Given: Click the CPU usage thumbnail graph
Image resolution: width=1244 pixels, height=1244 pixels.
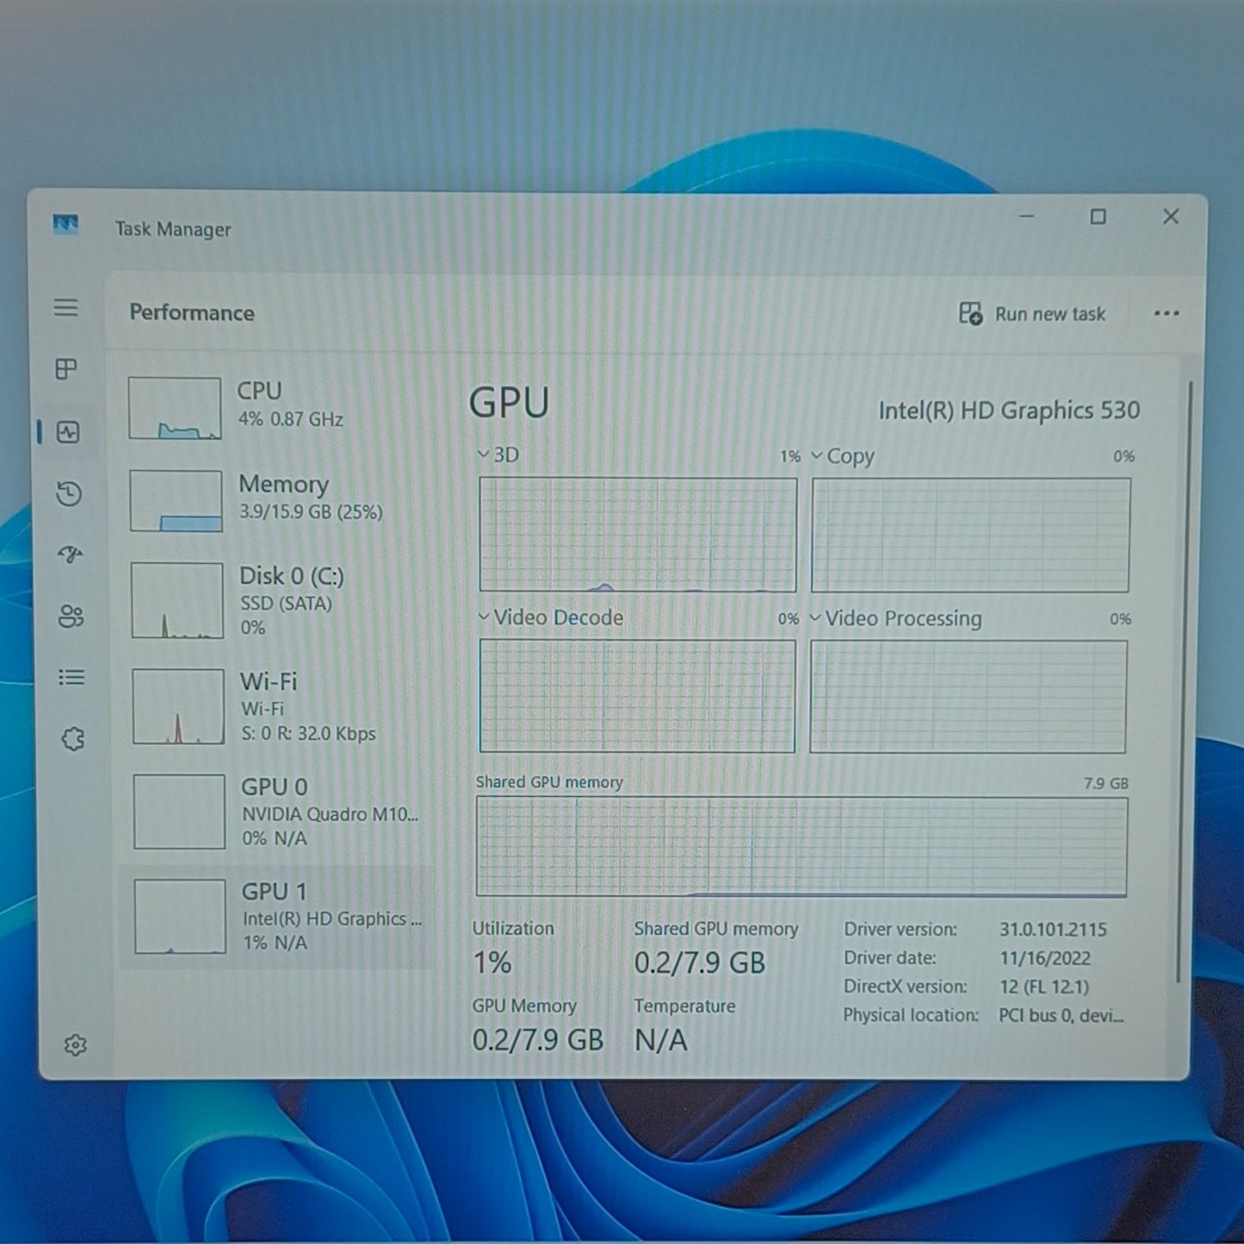Looking at the screenshot, I should 175,408.
